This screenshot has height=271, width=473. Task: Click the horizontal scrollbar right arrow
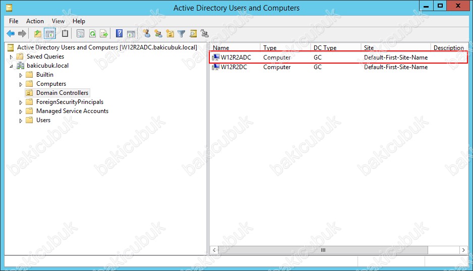tap(463, 250)
